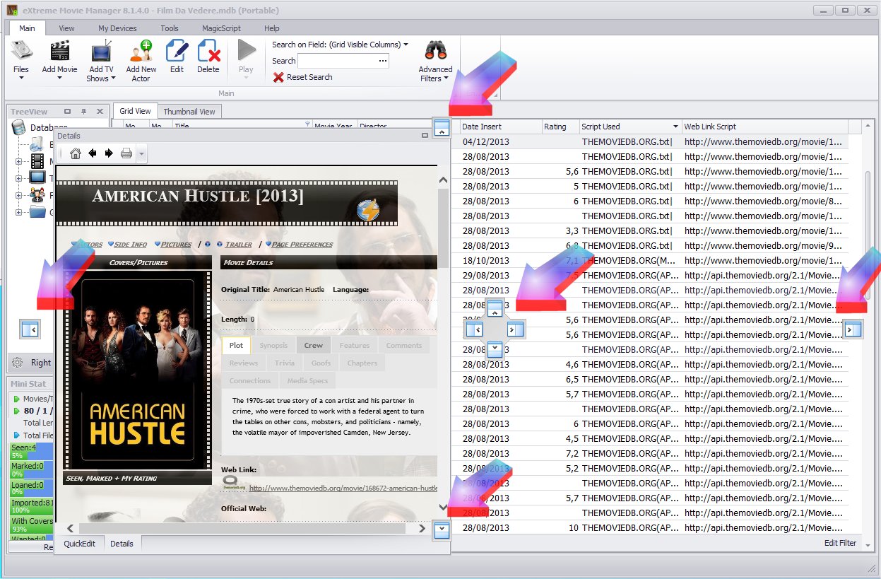Click inside the Search text field
This screenshot has width=881, height=579.
(337, 62)
